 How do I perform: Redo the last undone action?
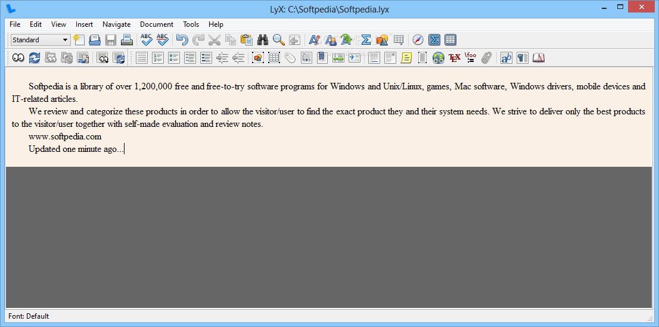198,40
